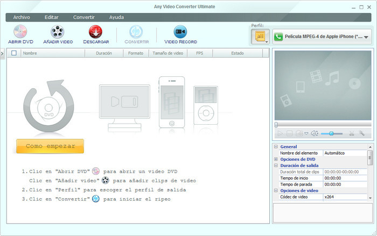Click the Como empezar button
The width and height of the screenshot is (377, 236).
[x=50, y=146]
